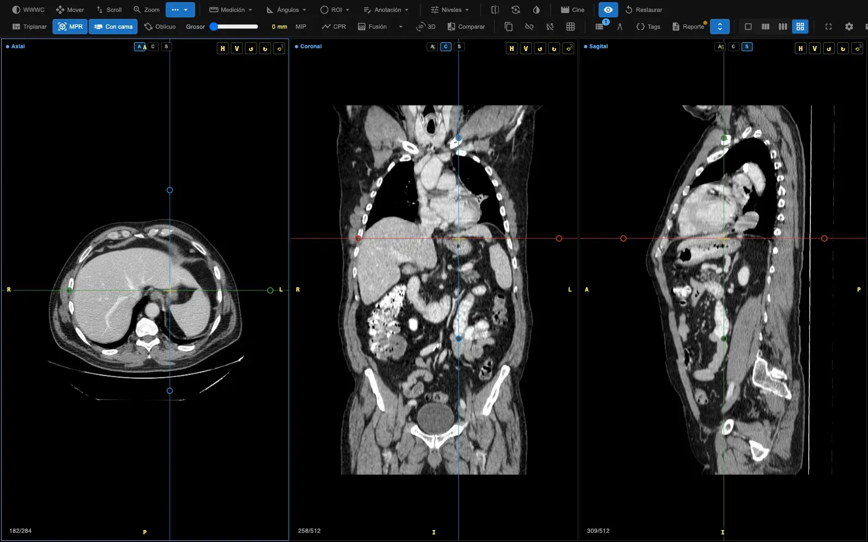Image resolution: width=868 pixels, height=542 pixels.
Task: Click the invert colors icon
Action: click(536, 10)
